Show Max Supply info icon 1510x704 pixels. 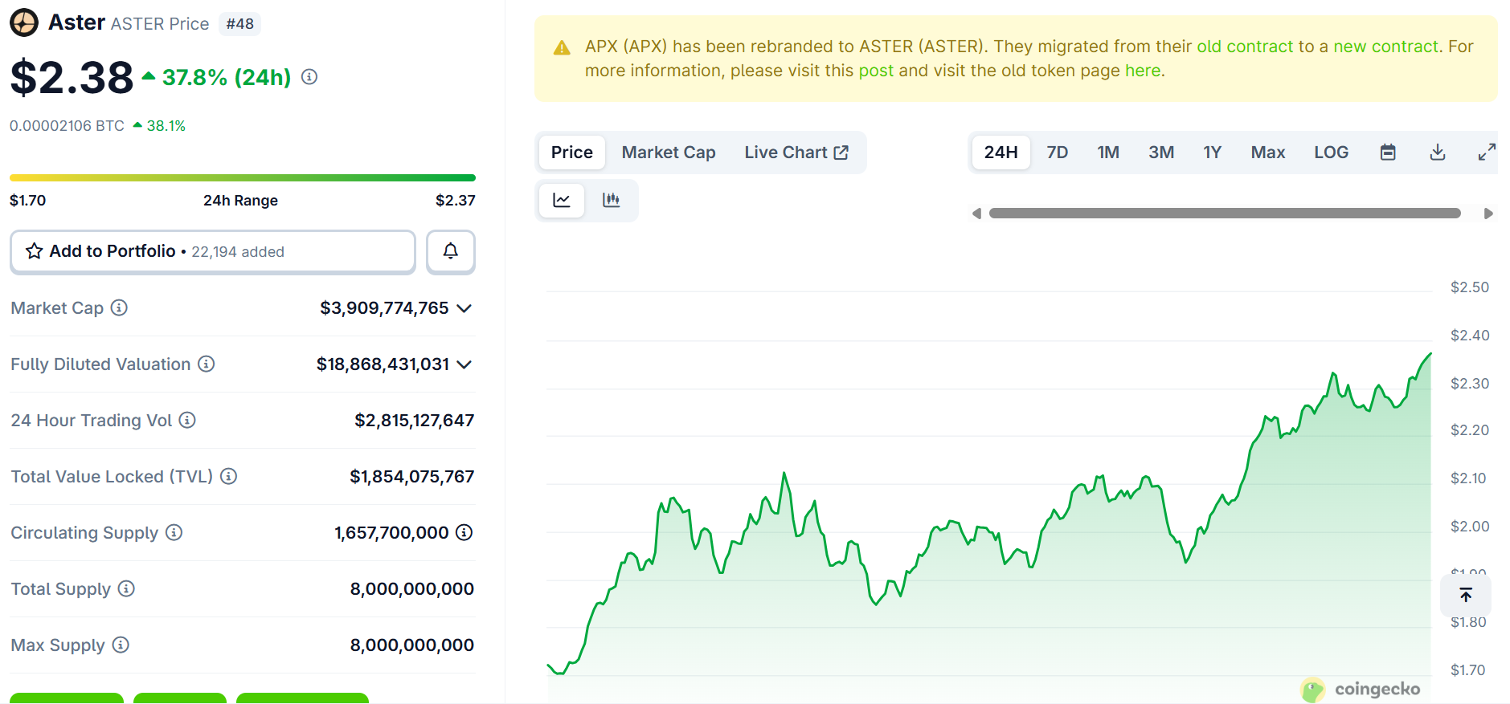pos(121,645)
